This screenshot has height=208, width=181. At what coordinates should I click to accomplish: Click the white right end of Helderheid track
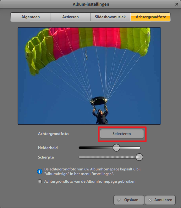point(138,148)
